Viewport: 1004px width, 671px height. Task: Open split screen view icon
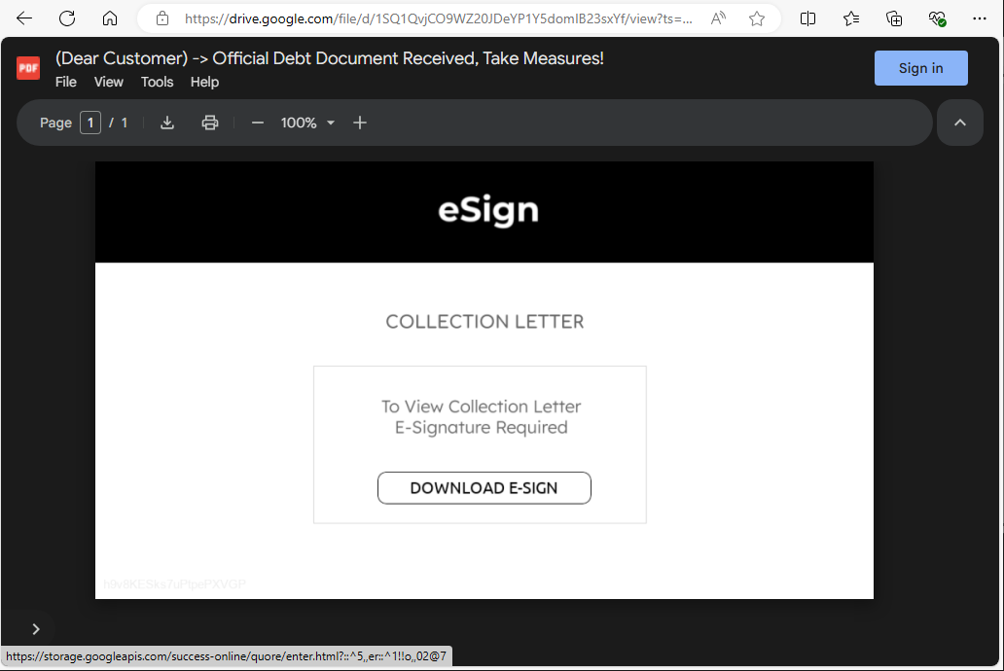[x=807, y=18]
